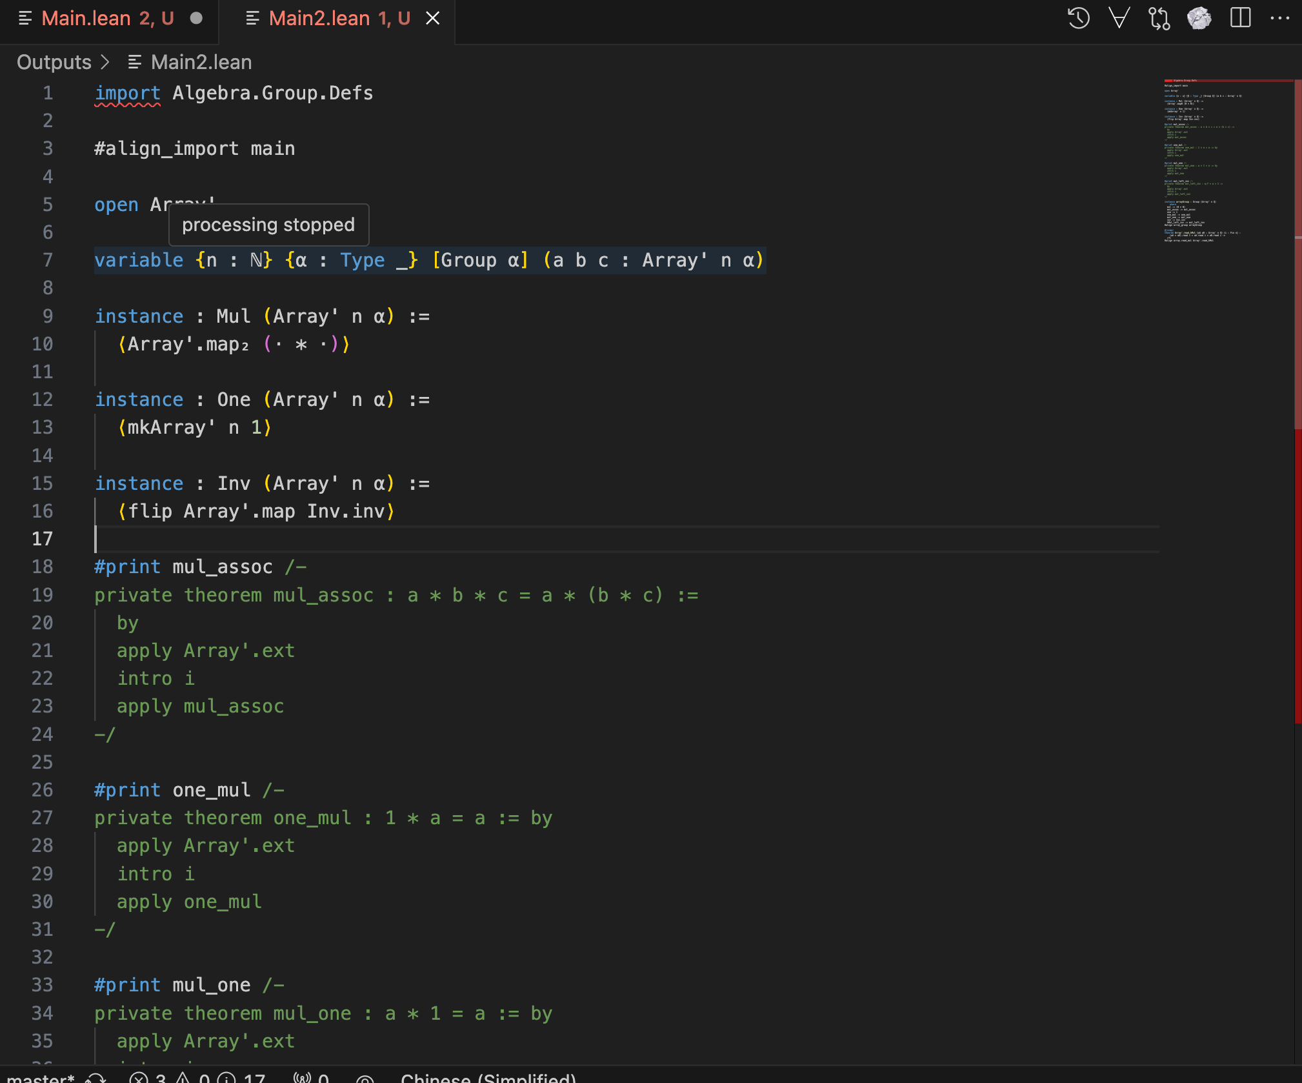Screen dimensions: 1302x1083
Task: Open the timeline history clock icon
Action: click(x=1079, y=18)
